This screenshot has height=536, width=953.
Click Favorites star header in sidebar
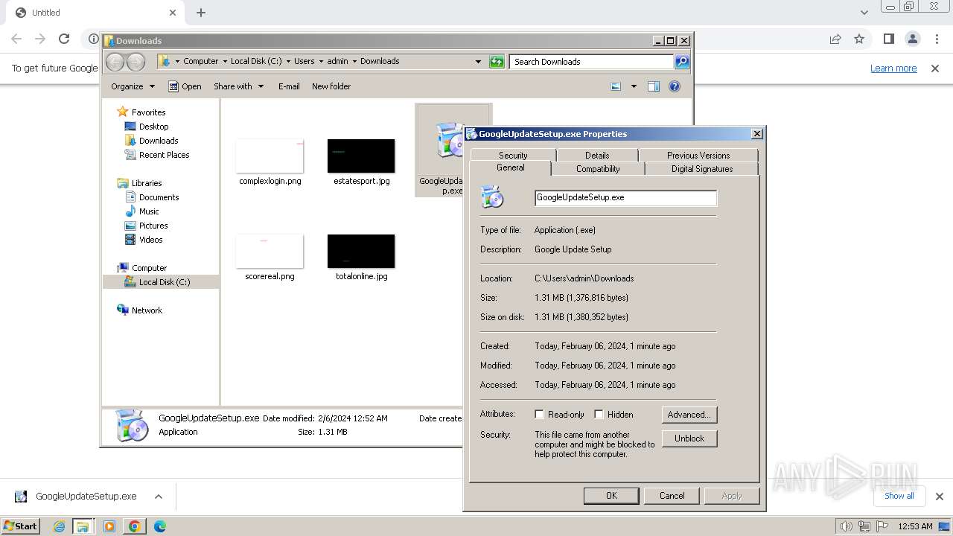click(x=148, y=112)
